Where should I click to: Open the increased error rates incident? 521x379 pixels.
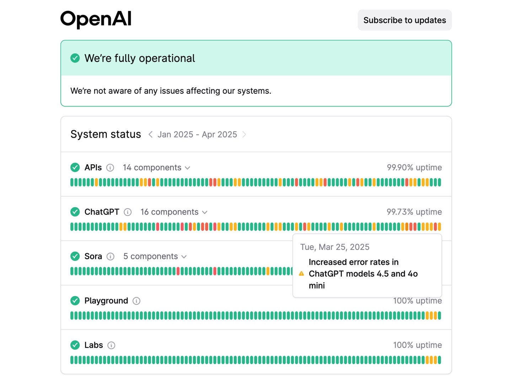[363, 274]
